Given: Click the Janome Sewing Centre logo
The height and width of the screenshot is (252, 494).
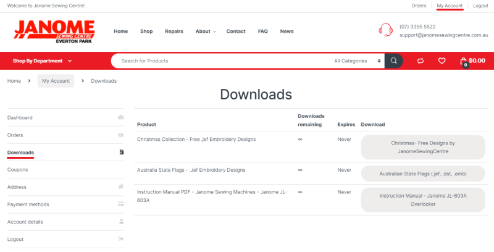Looking at the screenshot, I should coord(54,31).
